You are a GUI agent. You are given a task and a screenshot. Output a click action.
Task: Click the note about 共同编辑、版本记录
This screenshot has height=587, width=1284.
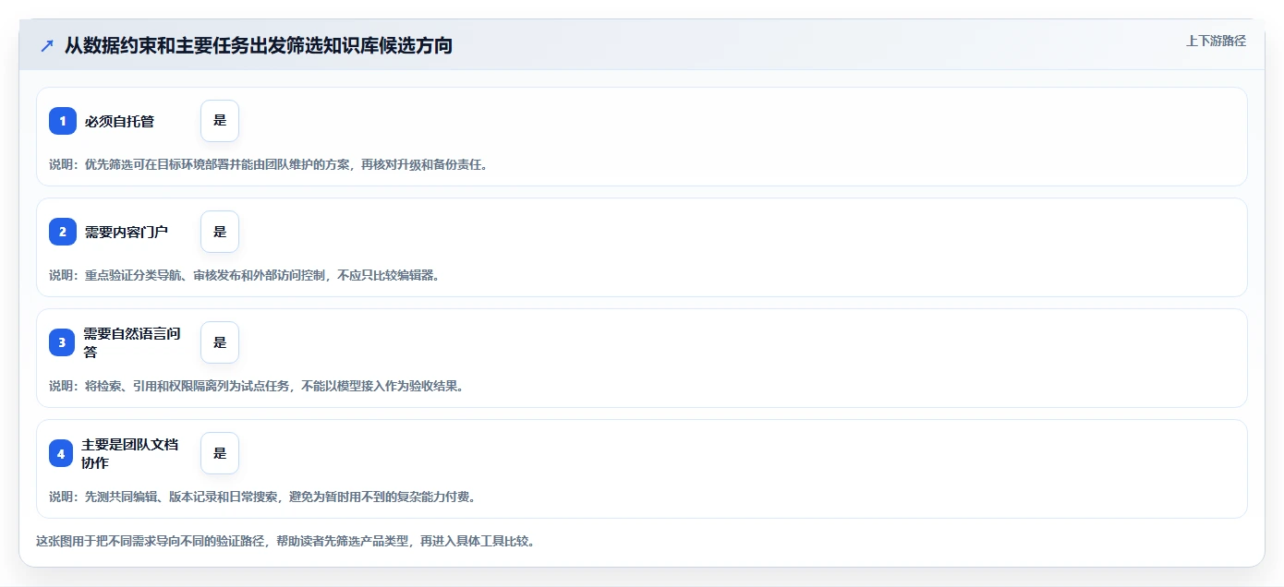(262, 497)
